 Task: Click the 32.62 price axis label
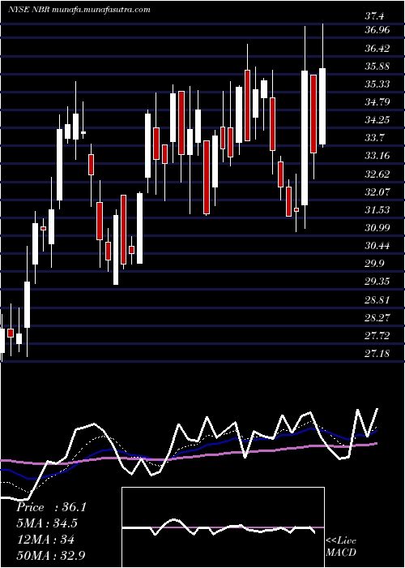tap(377, 174)
